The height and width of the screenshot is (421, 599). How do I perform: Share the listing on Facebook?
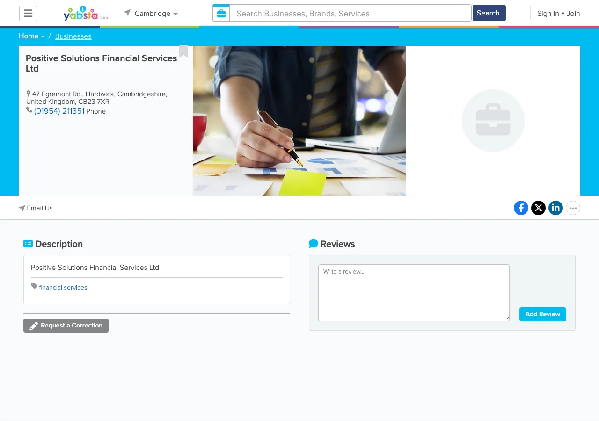point(521,208)
